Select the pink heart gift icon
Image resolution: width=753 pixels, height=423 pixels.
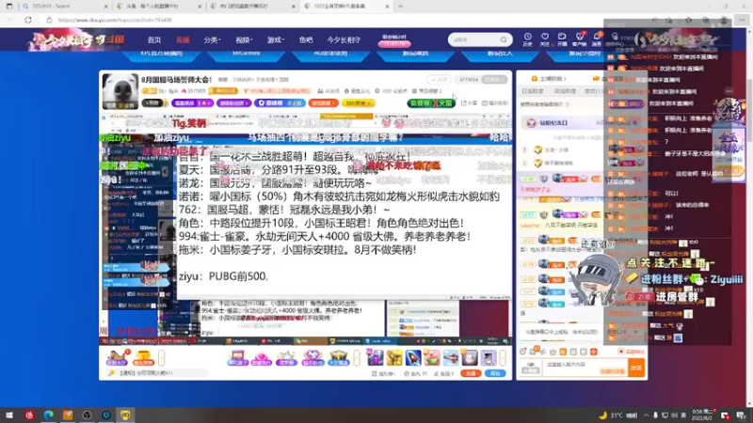tap(262, 358)
